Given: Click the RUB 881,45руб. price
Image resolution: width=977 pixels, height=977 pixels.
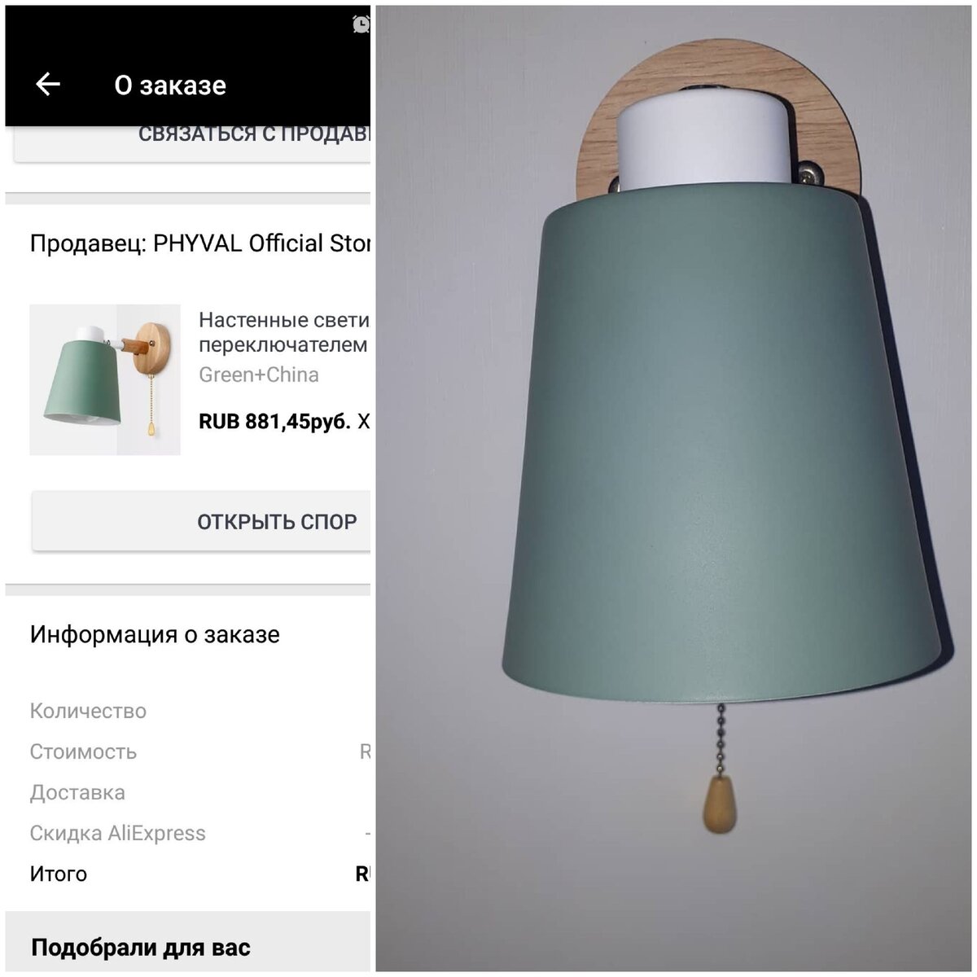Looking at the screenshot, I should tap(274, 422).
